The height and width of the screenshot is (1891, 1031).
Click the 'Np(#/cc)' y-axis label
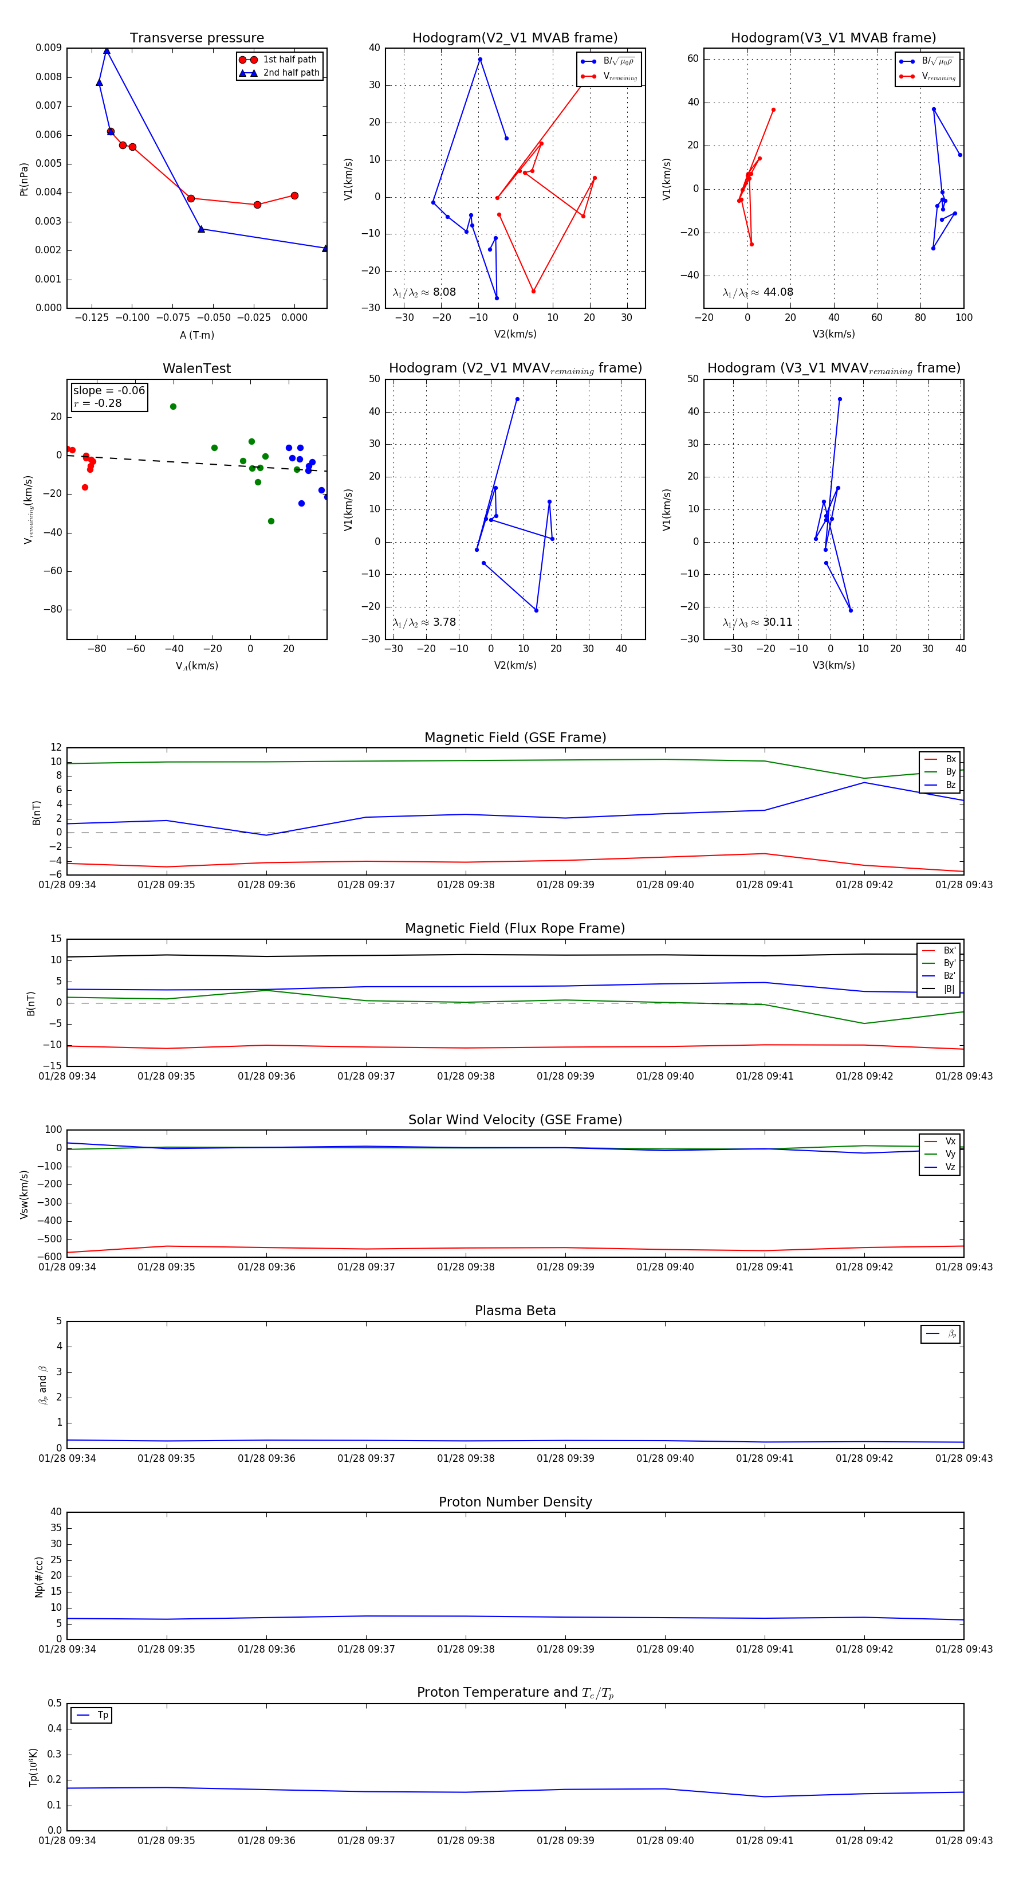39,1578
